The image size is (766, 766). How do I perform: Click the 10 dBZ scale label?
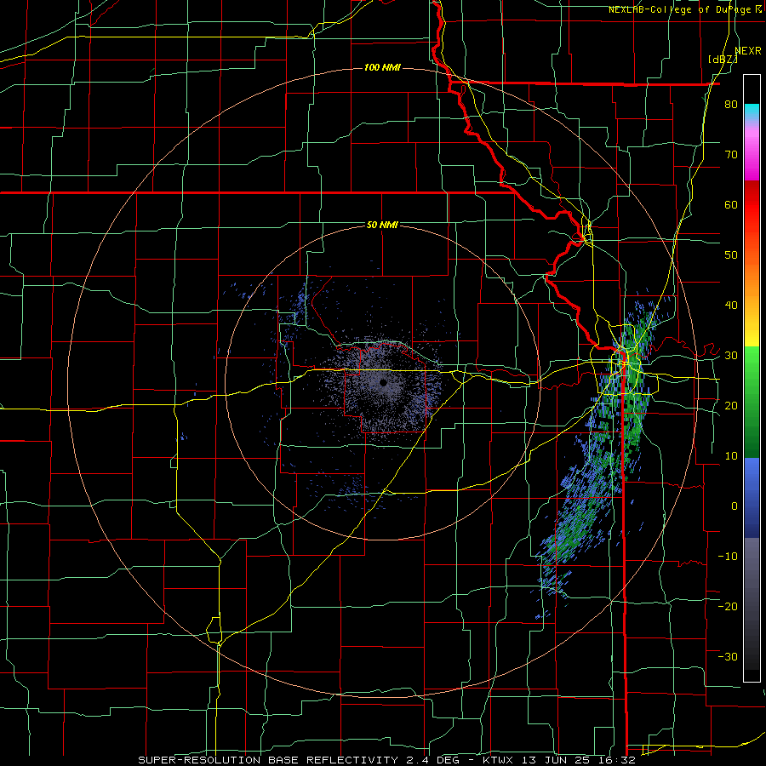(731, 456)
